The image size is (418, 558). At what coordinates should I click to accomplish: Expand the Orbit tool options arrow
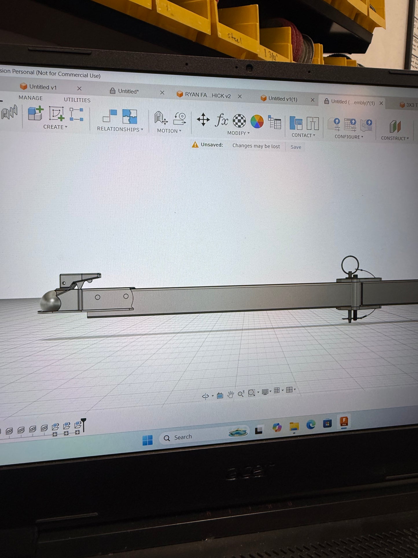coord(213,396)
